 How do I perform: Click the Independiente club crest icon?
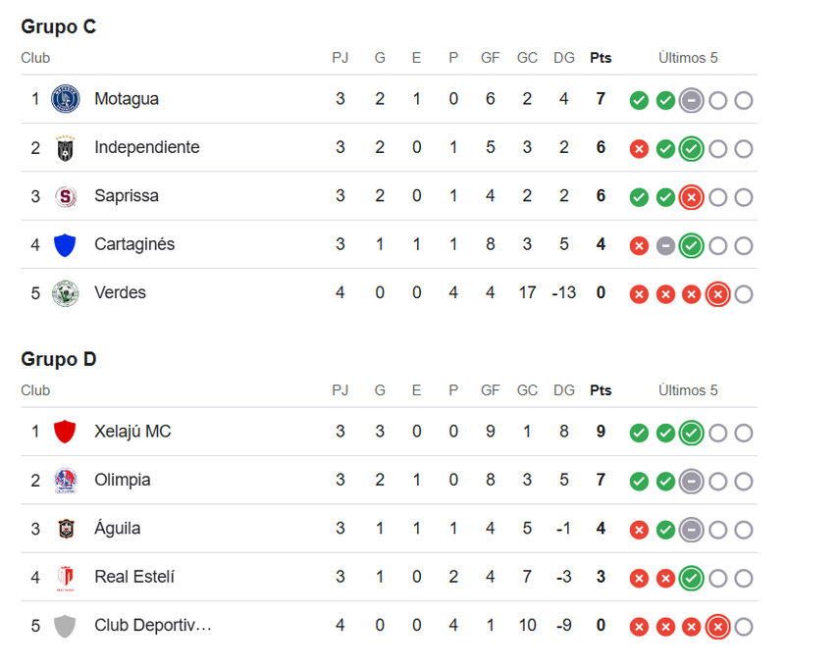(65, 147)
